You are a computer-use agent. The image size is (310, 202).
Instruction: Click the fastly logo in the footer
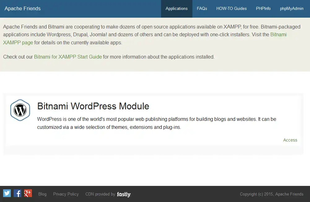click(x=124, y=194)
